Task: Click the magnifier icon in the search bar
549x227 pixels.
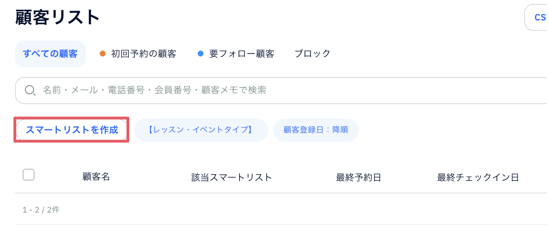Action: [30, 90]
